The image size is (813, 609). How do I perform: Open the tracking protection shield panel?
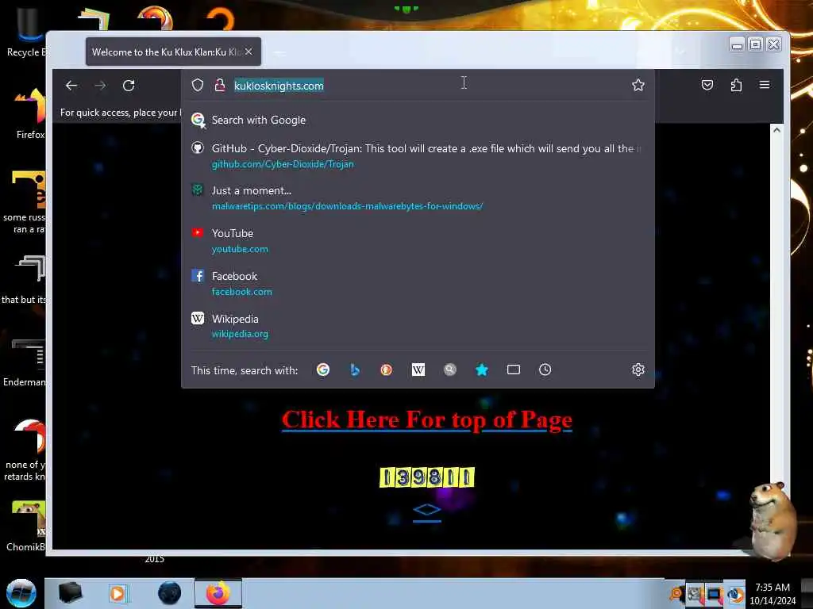click(x=198, y=85)
